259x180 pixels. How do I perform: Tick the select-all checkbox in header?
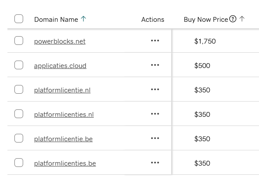[19, 19]
